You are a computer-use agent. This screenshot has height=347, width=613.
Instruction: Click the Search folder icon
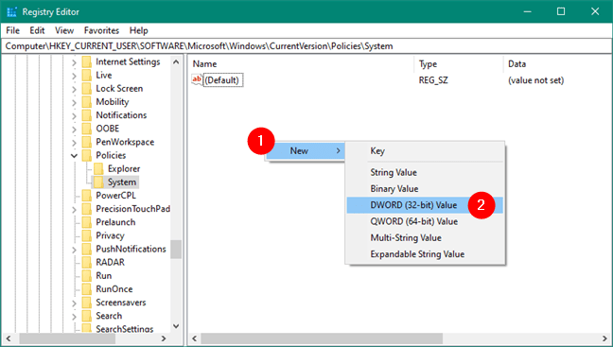click(87, 316)
